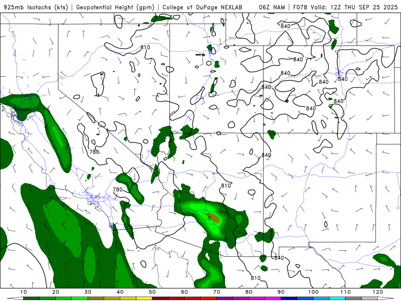Image resolution: width=401 pixels, height=301 pixels.
Task: Click the '80' legend scale label
Action: [249, 292]
